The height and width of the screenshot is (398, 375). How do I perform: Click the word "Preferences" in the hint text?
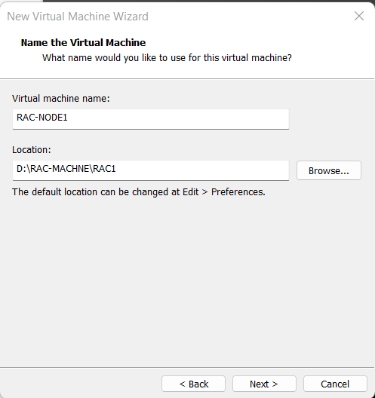pos(238,192)
